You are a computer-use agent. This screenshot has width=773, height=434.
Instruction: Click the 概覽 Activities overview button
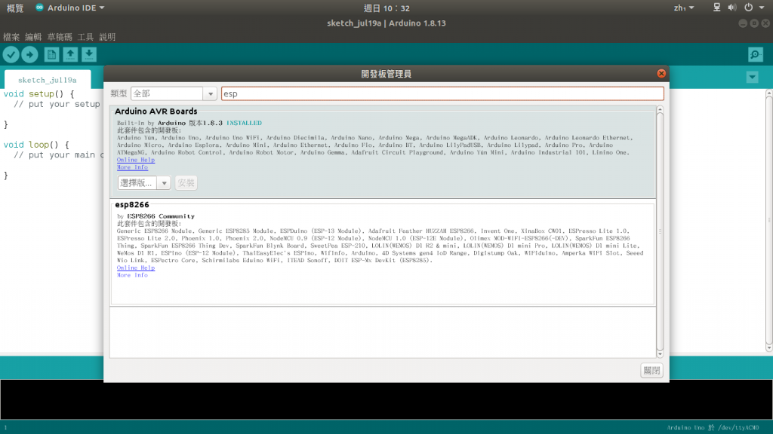click(15, 8)
